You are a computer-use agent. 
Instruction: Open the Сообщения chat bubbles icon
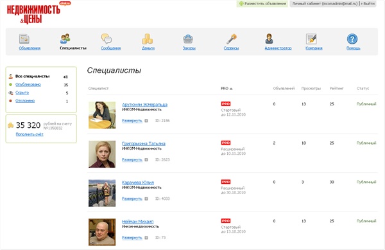point(107,39)
